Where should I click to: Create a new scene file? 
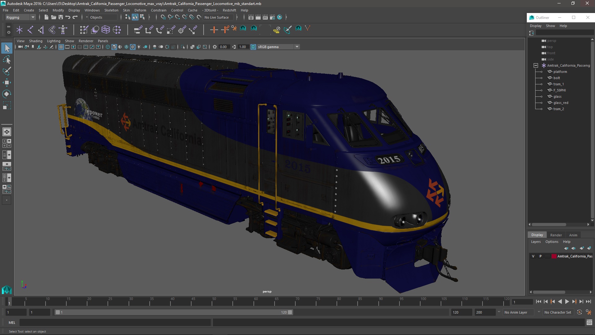(x=46, y=17)
